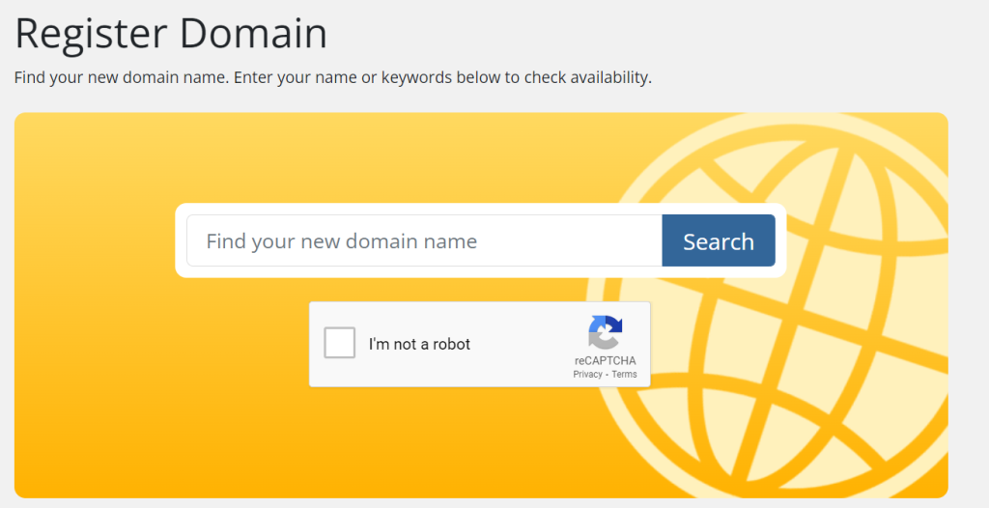Open the reCAPTCHA Privacy link
Image resolution: width=989 pixels, height=508 pixels.
click(x=587, y=375)
